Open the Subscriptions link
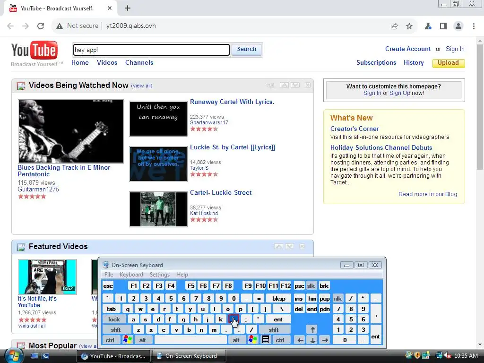 click(376, 63)
